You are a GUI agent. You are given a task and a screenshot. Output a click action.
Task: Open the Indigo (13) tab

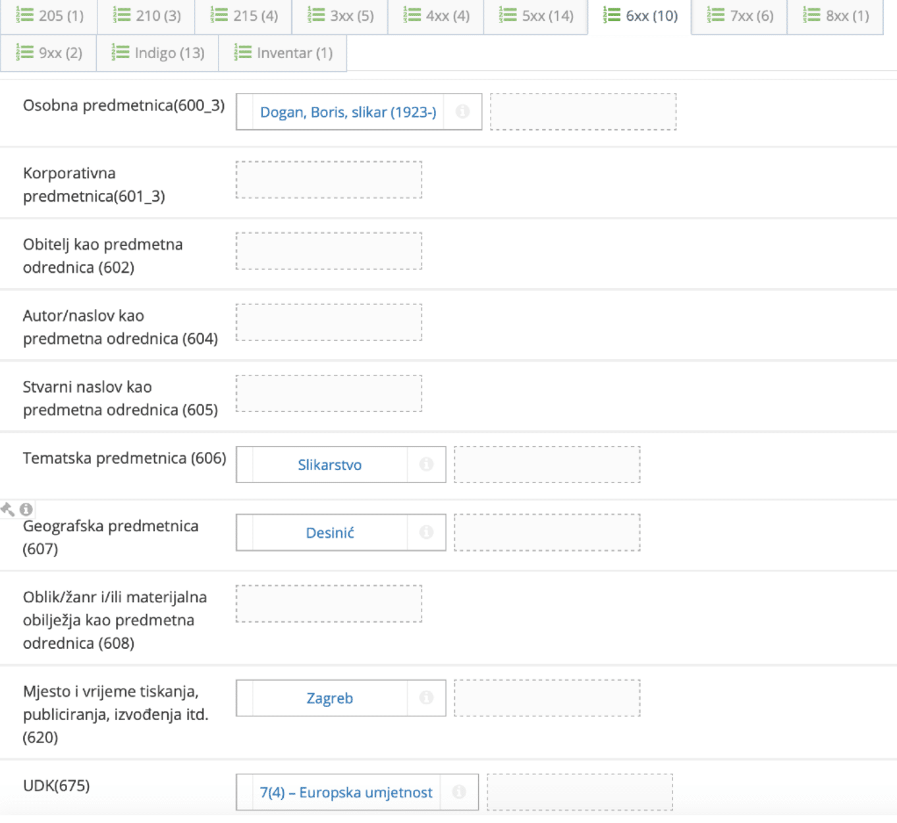[157, 53]
